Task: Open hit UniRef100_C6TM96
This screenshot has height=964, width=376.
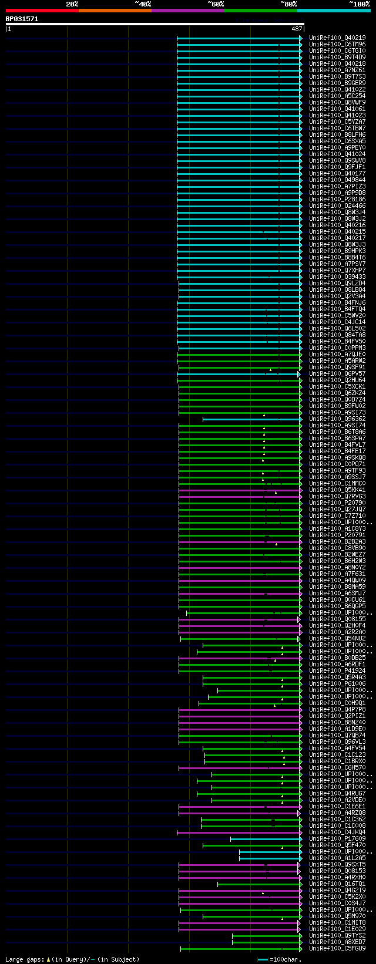Action: click(x=337, y=45)
